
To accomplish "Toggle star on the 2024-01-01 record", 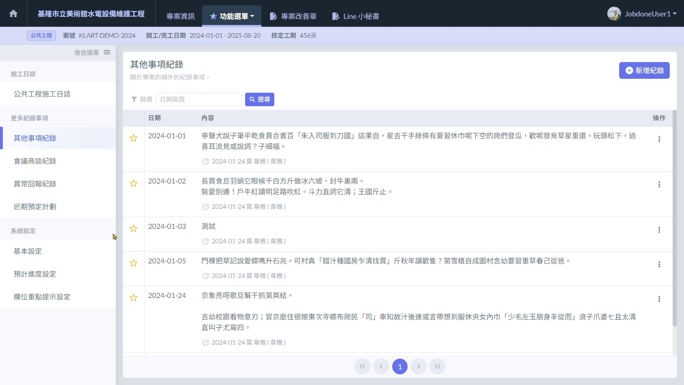I will pyautogui.click(x=133, y=138).
